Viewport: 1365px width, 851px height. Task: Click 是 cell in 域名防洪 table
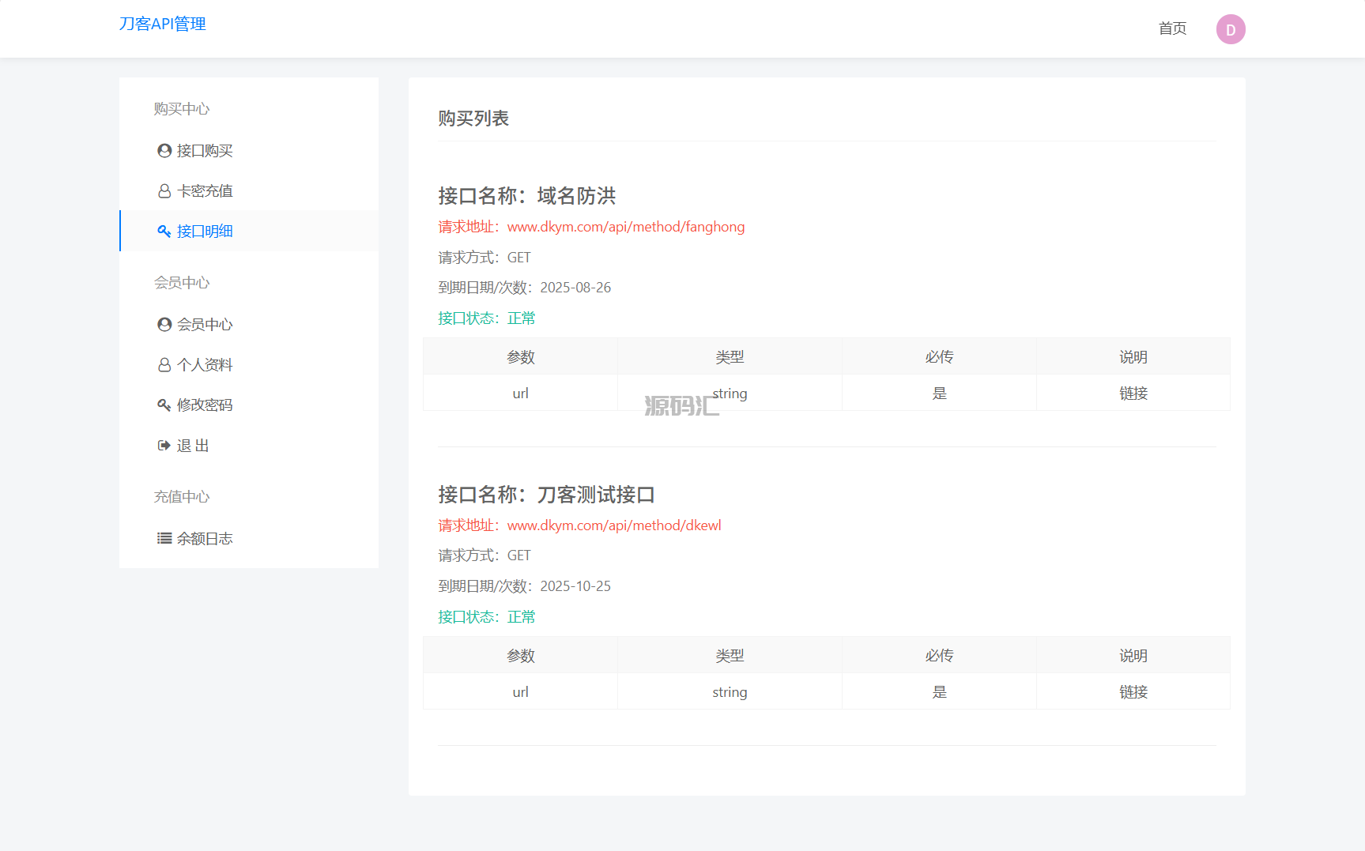[x=939, y=393]
